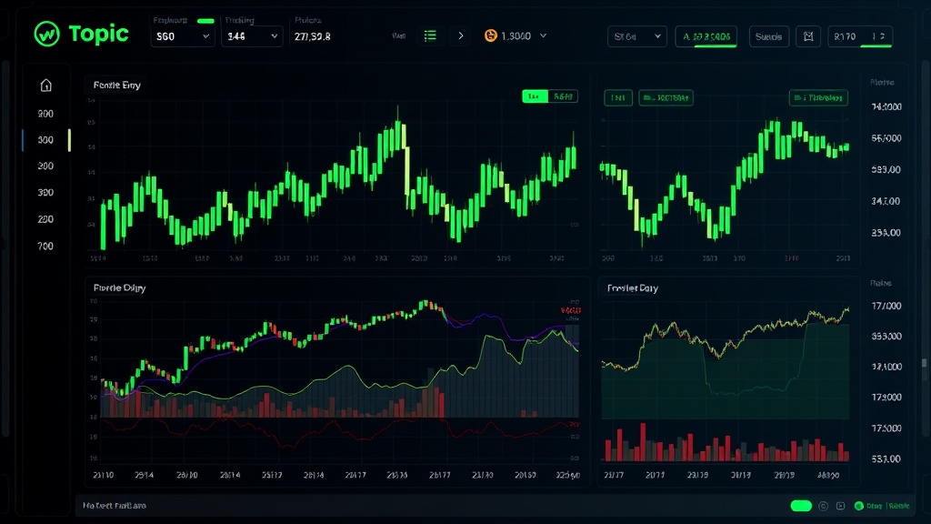This screenshot has width=931, height=524.
Task: Click the Topic logo icon
Action: click(46, 34)
